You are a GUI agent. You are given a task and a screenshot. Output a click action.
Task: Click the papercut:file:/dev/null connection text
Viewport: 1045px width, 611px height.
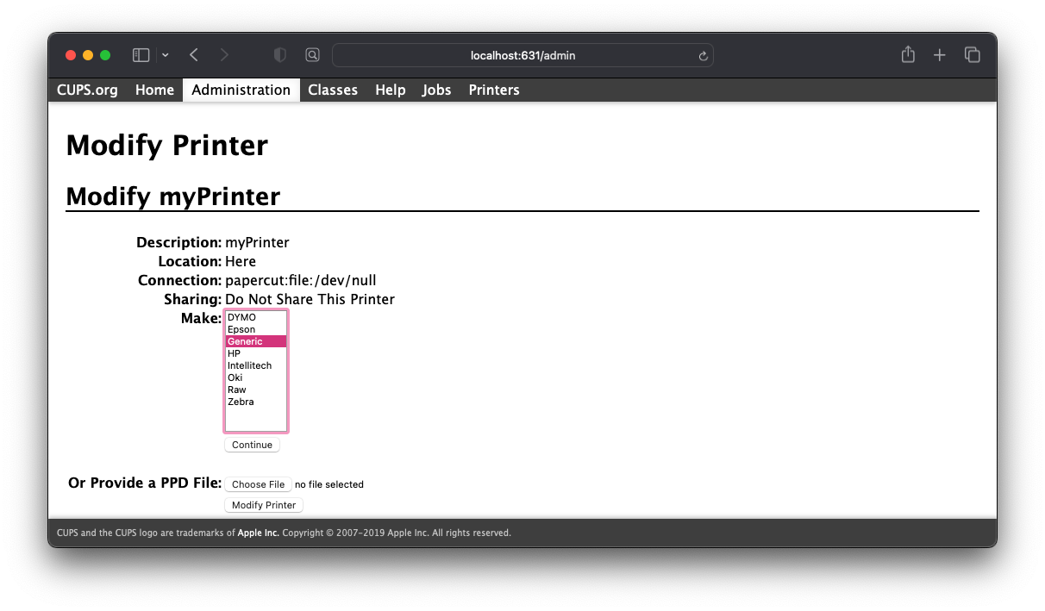click(x=301, y=280)
